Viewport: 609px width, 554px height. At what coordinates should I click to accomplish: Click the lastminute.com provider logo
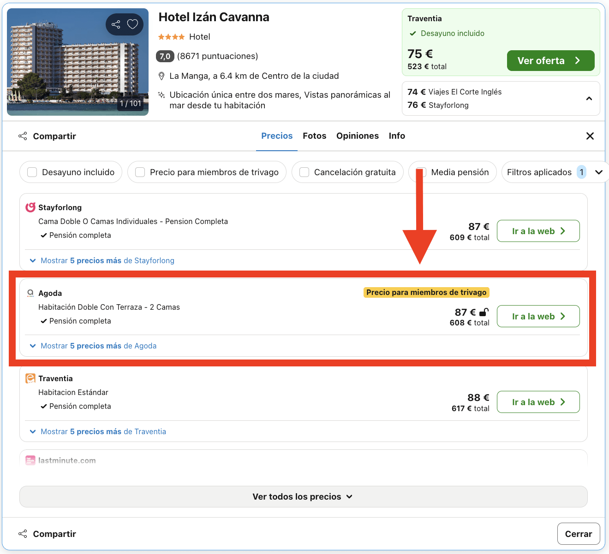(30, 460)
